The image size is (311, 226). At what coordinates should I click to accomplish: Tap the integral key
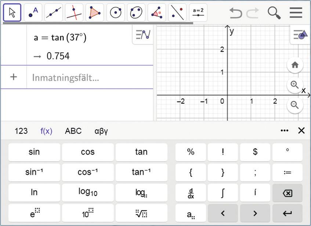click(x=223, y=193)
